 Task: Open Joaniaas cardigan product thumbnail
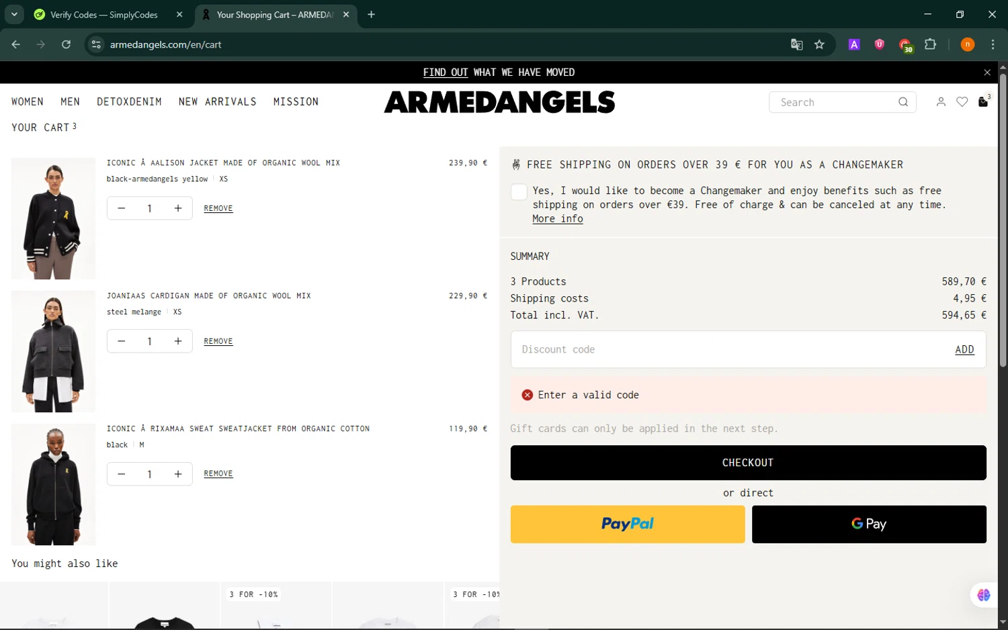coord(54,351)
